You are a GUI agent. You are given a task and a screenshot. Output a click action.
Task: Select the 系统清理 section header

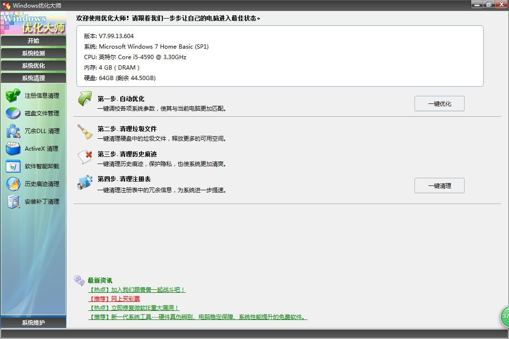pyautogui.click(x=33, y=78)
